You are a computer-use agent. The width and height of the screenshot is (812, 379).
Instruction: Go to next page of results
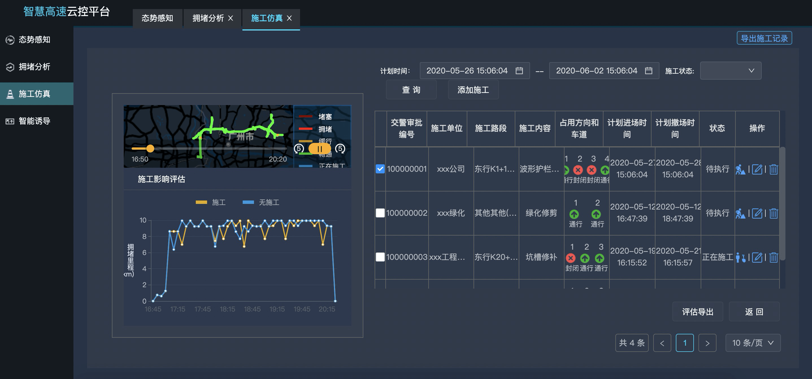(x=707, y=343)
